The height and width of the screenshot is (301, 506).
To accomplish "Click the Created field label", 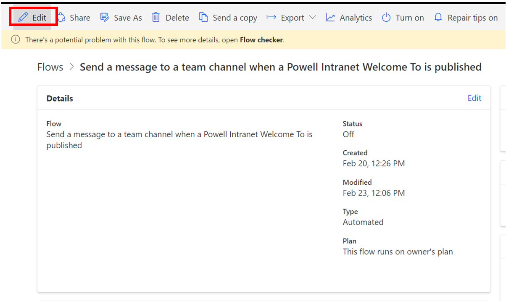I will [355, 153].
